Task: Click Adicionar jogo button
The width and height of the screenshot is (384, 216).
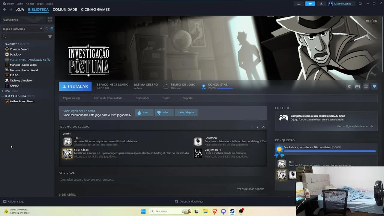Action: click(x=13, y=202)
